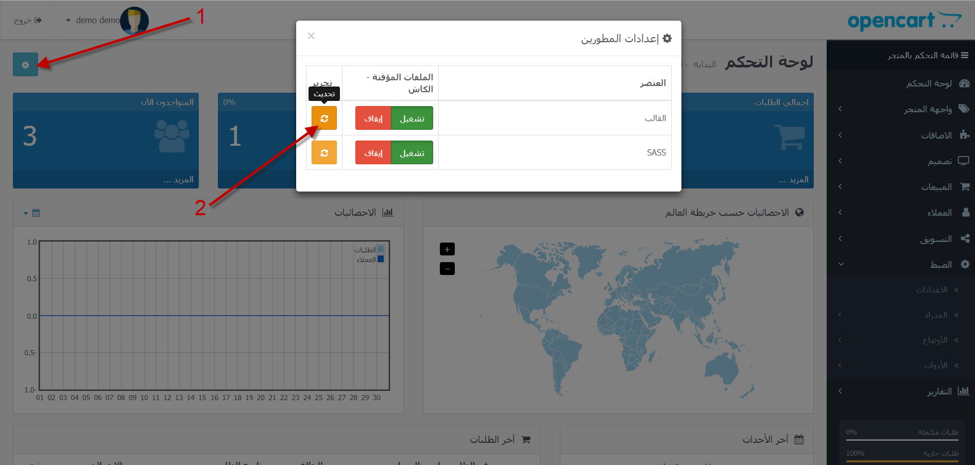Open لوحة التحكم in the sidebar
This screenshot has height=465, width=975.
point(901,83)
